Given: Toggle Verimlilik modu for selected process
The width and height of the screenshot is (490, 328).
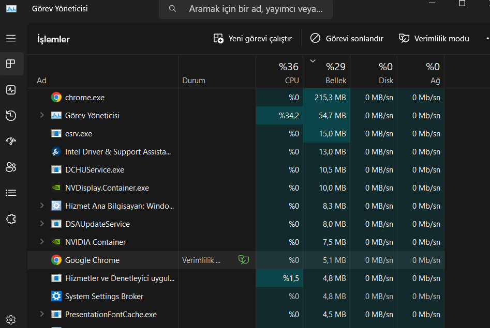Looking at the screenshot, I should pyautogui.click(x=434, y=39).
